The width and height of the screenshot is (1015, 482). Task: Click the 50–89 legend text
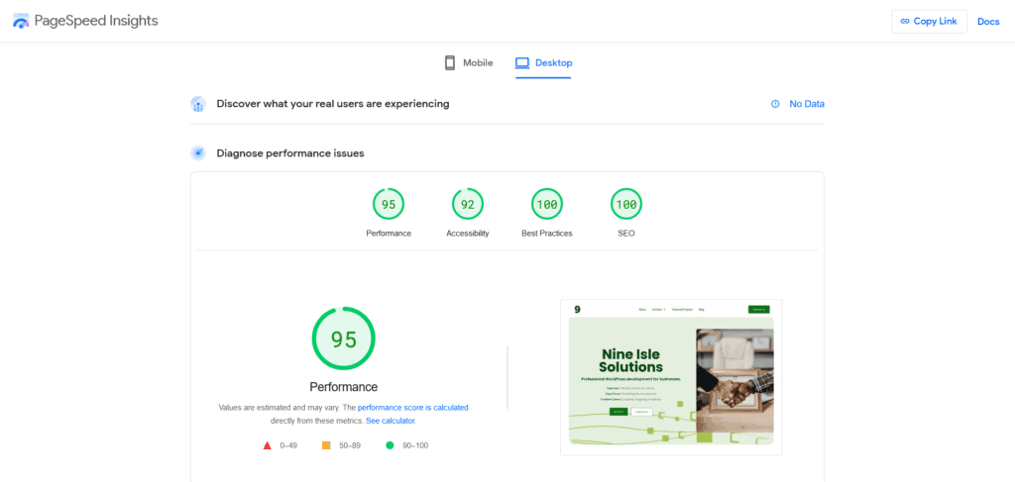pyautogui.click(x=350, y=445)
